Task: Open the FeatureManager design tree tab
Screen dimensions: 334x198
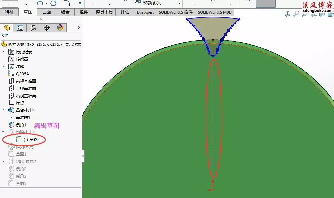Action: [x=7, y=28]
